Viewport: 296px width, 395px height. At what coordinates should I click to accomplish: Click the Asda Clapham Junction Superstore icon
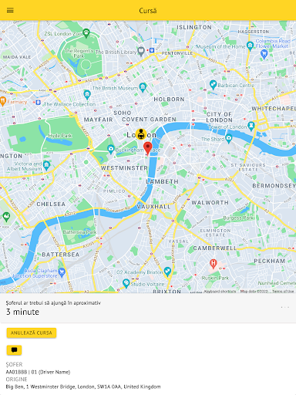tap(62, 272)
